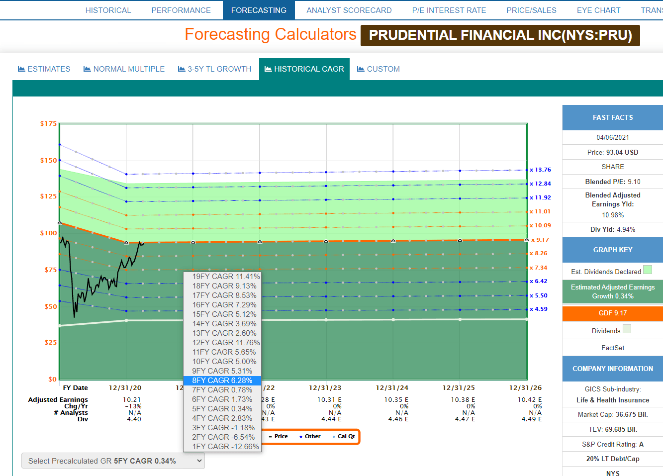Pick 3FY CAGR -1.18% from the list
This screenshot has height=476, width=663.
click(222, 428)
